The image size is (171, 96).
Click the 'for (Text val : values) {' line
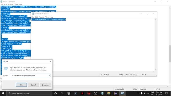(x=14, y=16)
